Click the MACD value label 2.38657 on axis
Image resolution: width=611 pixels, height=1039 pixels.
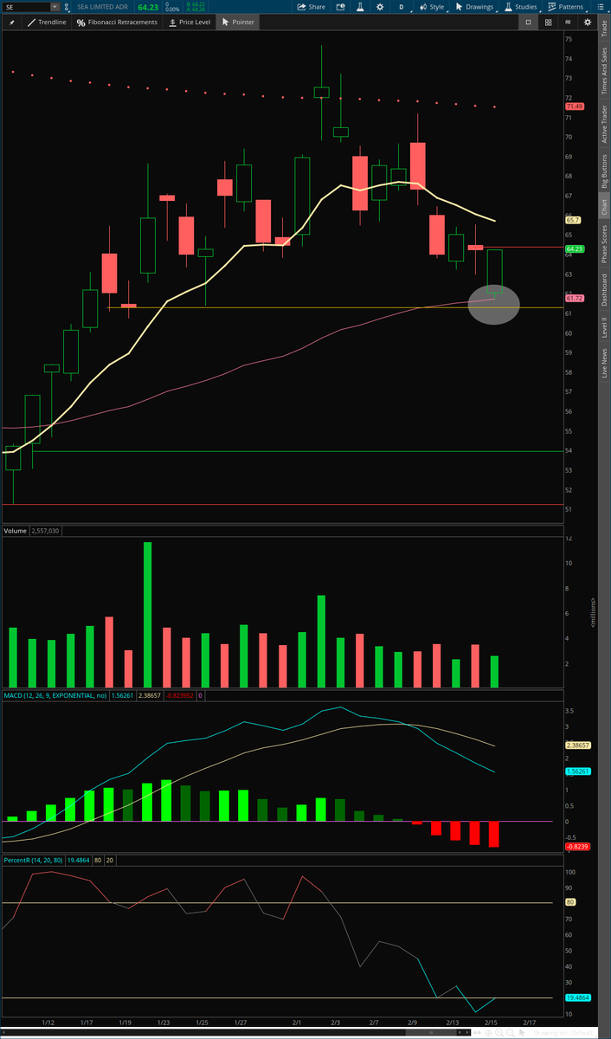pyautogui.click(x=578, y=745)
